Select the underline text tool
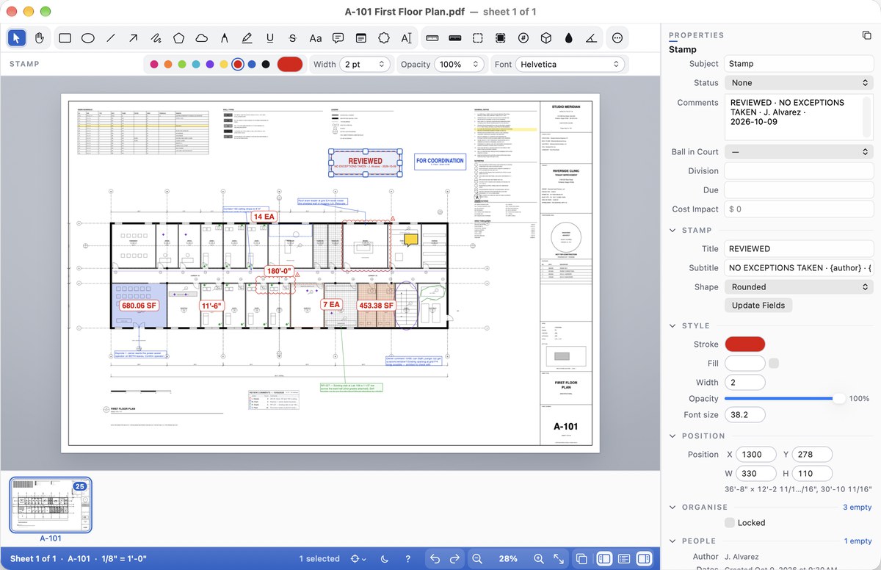 pyautogui.click(x=270, y=38)
